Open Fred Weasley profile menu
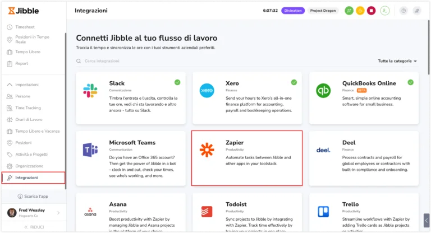431x233 pixels. (34, 212)
